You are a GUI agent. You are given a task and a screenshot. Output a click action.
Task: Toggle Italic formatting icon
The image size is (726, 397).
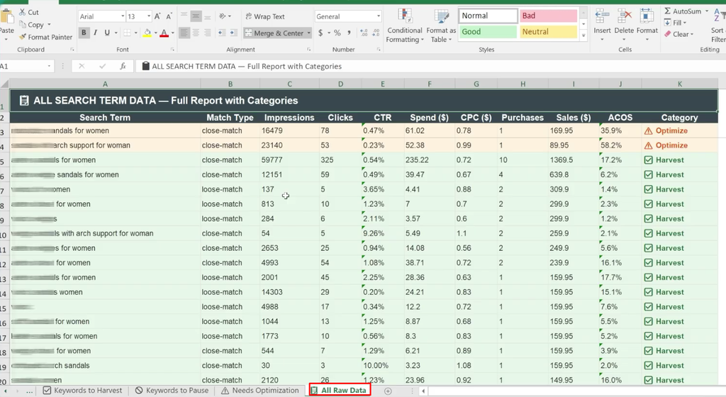(96, 33)
